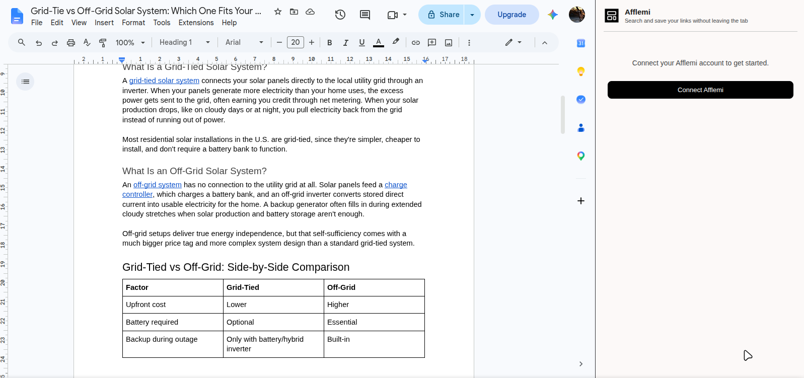
Task: Open the highlight color marker
Action: pos(396,42)
